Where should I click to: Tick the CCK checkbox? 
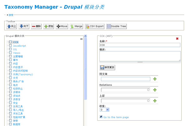[10, 42]
